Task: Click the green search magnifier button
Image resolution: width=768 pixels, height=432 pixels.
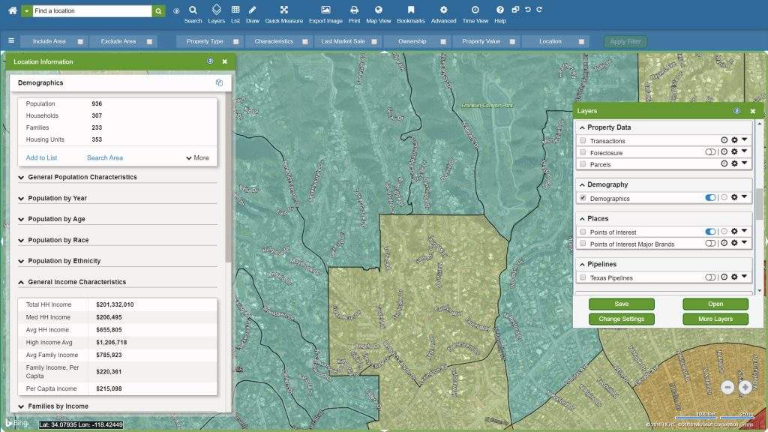Action: (158, 10)
